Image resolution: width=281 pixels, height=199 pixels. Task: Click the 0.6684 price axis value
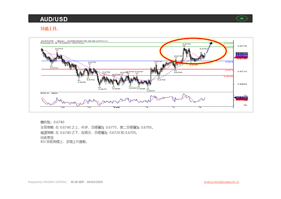242,84
